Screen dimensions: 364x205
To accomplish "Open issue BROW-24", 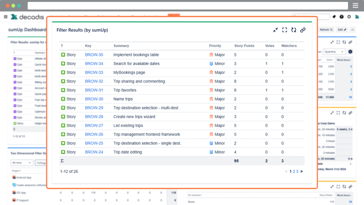I will pos(94,152).
